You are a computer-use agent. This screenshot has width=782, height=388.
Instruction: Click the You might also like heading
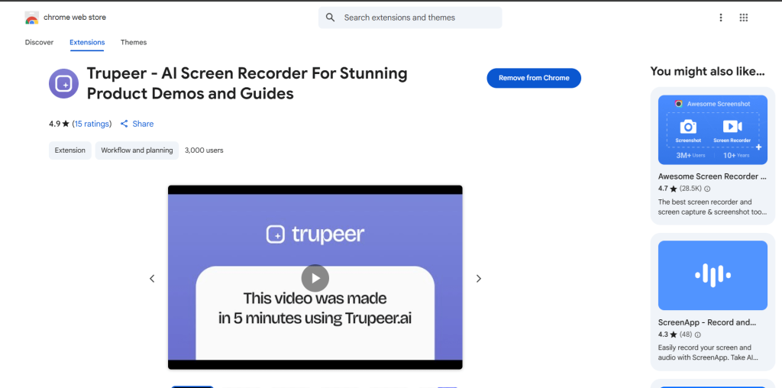pos(707,71)
